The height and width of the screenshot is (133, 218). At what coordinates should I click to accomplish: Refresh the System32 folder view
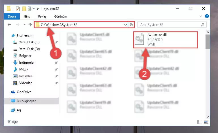(131, 25)
